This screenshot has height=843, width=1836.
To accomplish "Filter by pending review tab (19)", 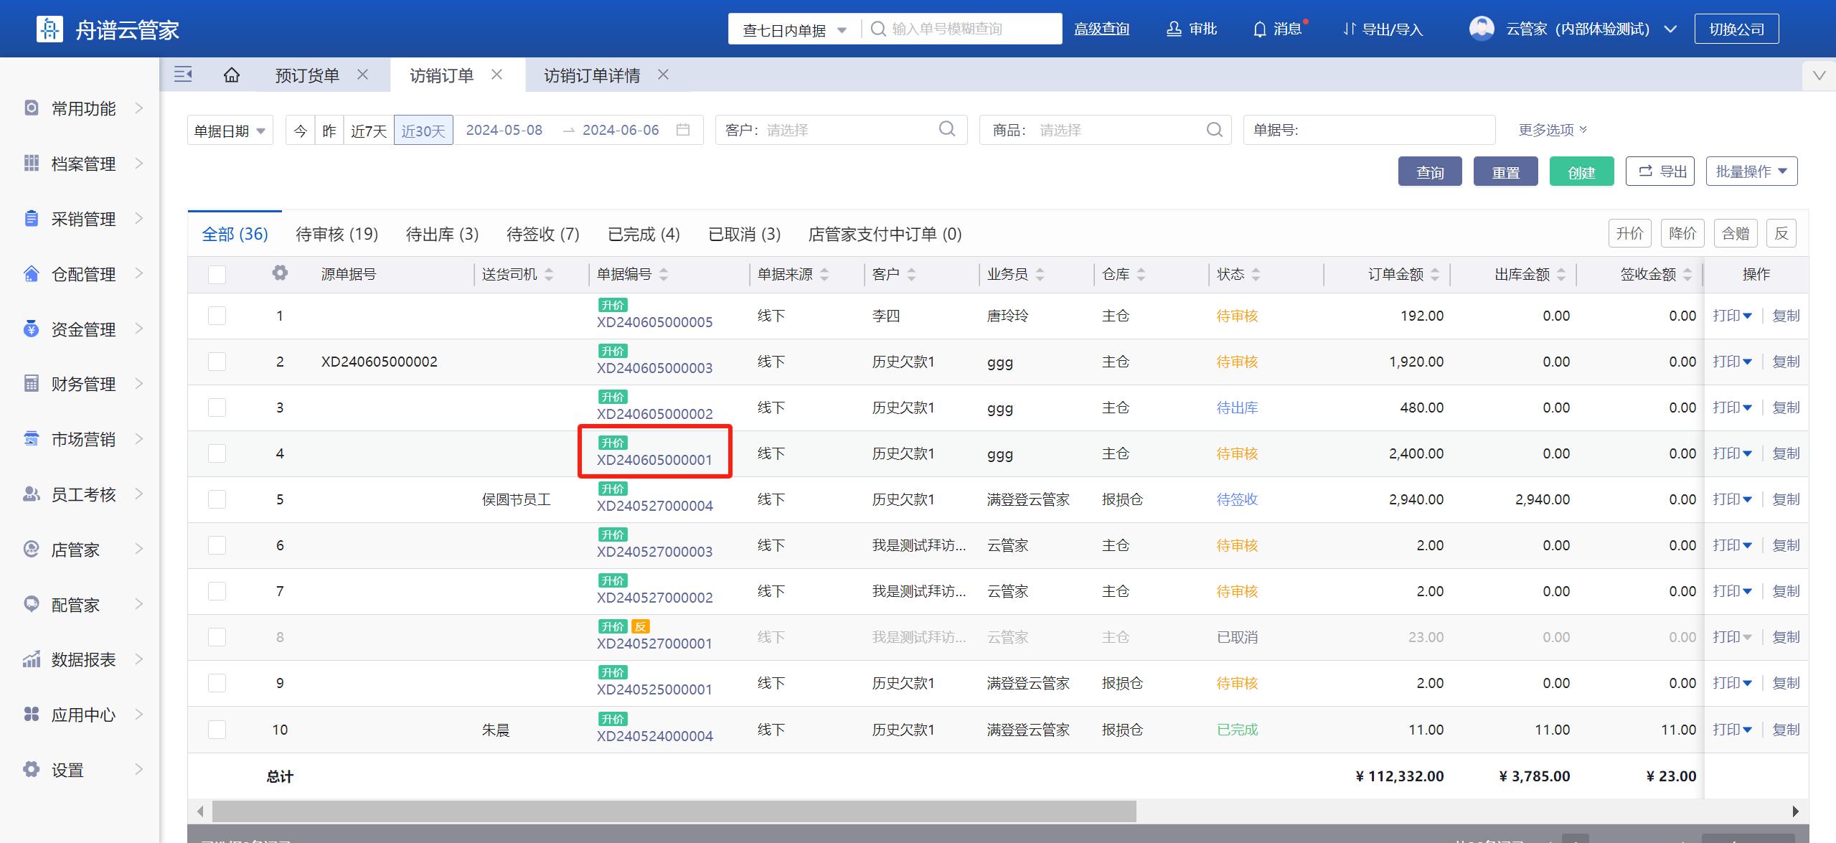I will 336,234.
